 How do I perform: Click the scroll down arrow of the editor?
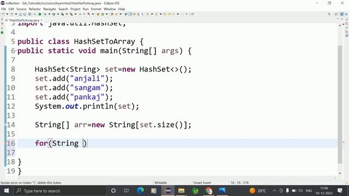pyautogui.click(x=340, y=173)
